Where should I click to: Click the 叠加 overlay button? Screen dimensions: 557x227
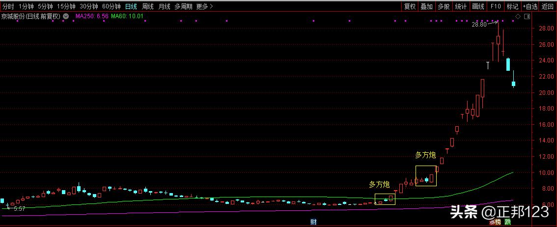click(x=426, y=6)
